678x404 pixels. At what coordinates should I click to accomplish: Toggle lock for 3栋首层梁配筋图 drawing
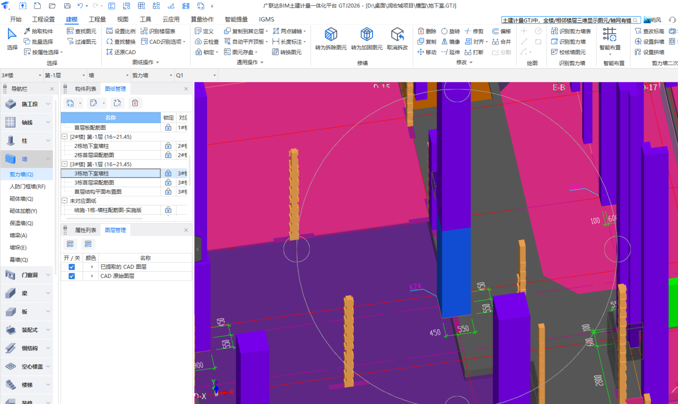pyautogui.click(x=168, y=183)
